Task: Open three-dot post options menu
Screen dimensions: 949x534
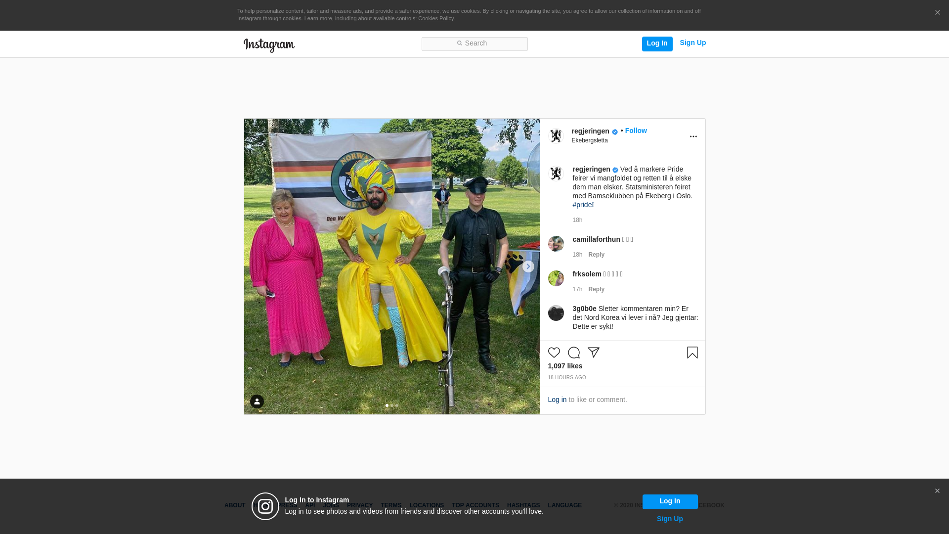Action: click(693, 136)
